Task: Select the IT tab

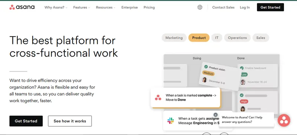Action: point(217,38)
